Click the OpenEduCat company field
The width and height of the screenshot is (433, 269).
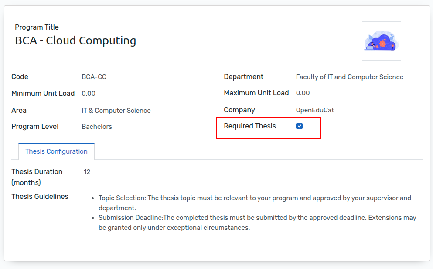click(315, 110)
